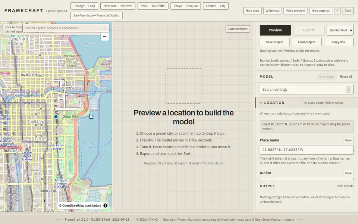Image resolution: width=358 pixels, height=224 pixels.
Task: Toggle Dark theme
Action: pyautogui.click(x=348, y=11)
